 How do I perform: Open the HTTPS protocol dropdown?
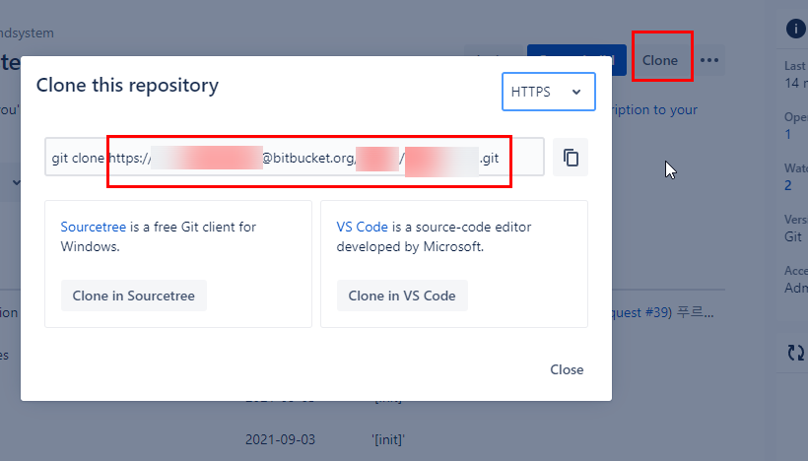(548, 92)
